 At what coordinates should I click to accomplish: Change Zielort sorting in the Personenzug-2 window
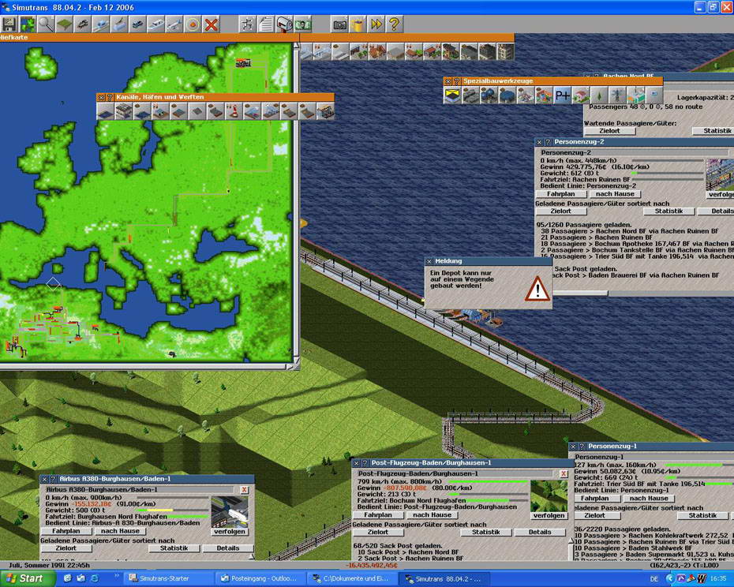click(560, 211)
